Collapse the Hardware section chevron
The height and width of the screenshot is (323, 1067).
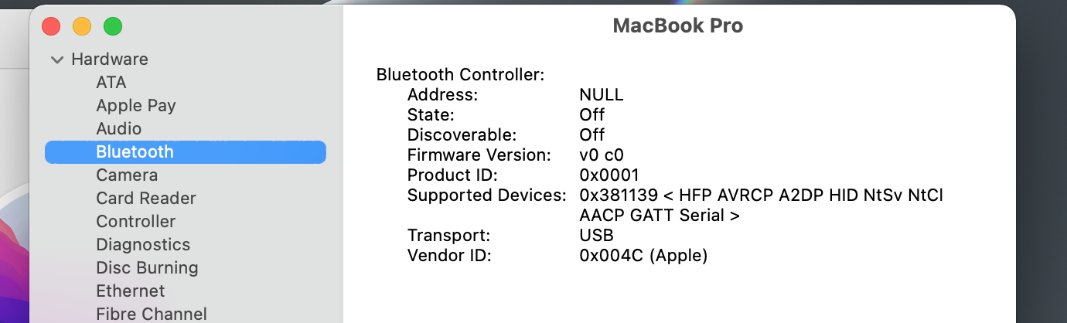tap(56, 59)
